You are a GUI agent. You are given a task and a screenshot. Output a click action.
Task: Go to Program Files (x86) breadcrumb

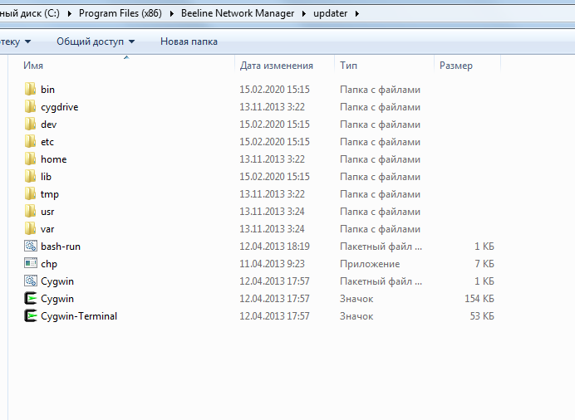click(120, 13)
